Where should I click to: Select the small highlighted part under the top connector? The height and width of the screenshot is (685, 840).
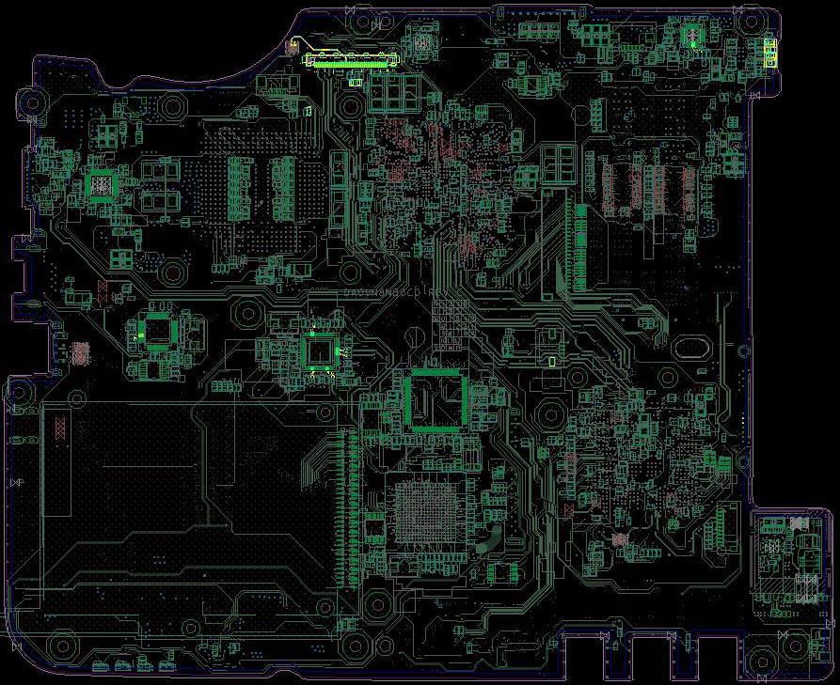pyautogui.click(x=356, y=83)
